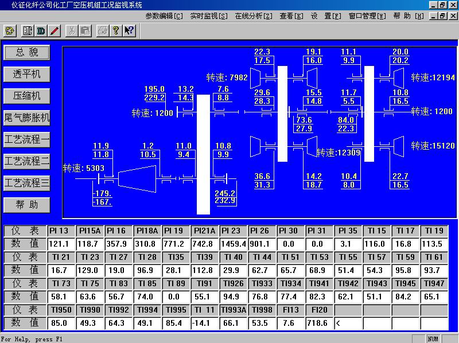The height and width of the screenshot is (343, 459).
Task: Click the FI20 value cell 718.6
Action: click(x=319, y=323)
